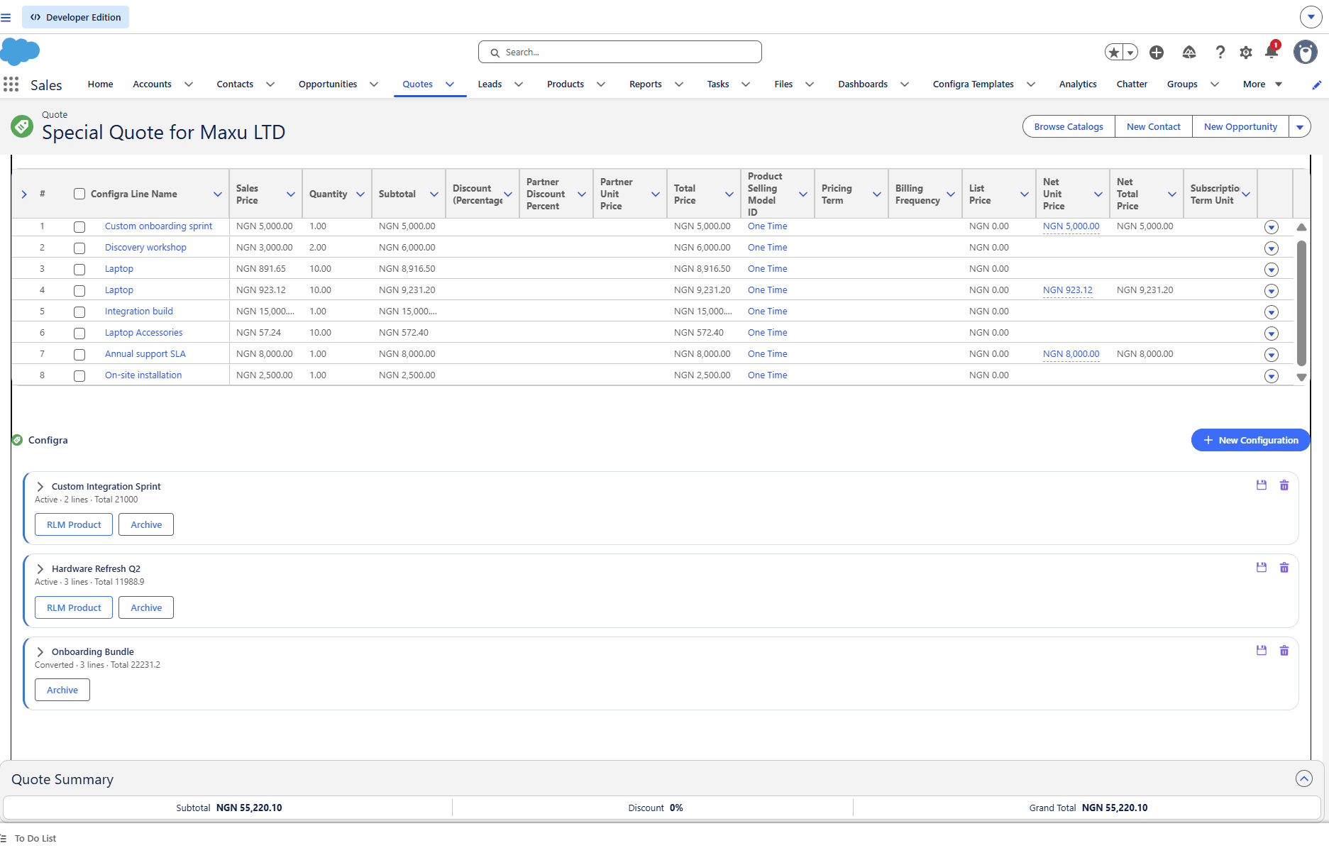
Task: Check the Laptop row priced NGN 891.65
Action: (x=79, y=270)
